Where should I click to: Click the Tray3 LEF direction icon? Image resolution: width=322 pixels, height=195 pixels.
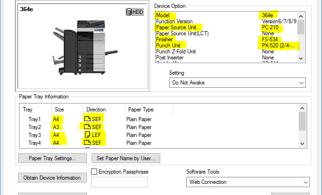tap(87, 135)
